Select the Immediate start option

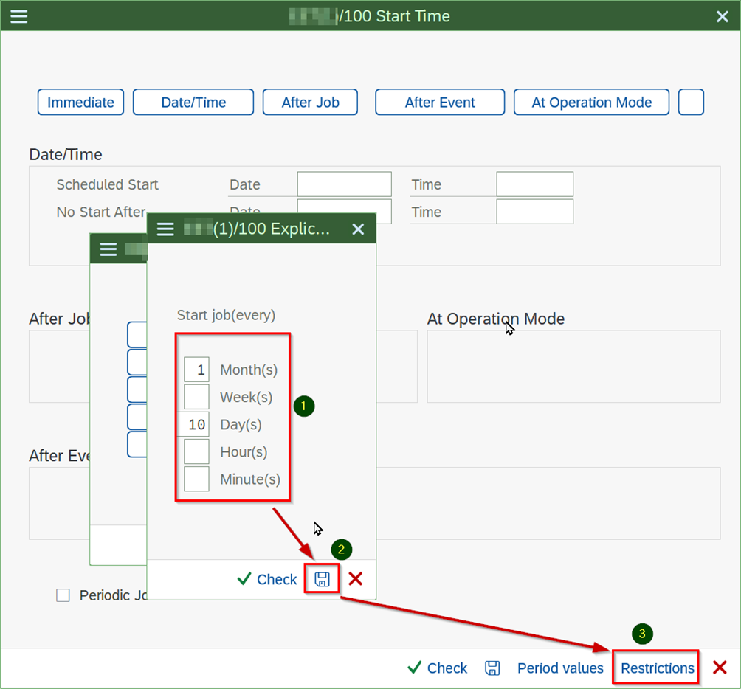coord(80,103)
